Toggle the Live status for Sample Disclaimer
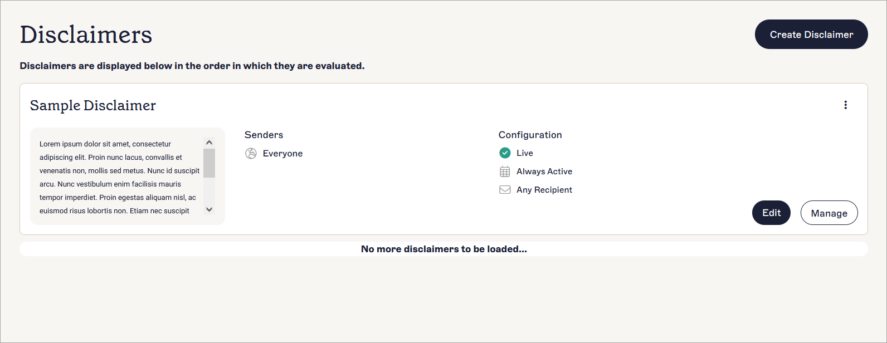Viewport: 887px width, 343px height. [x=505, y=153]
